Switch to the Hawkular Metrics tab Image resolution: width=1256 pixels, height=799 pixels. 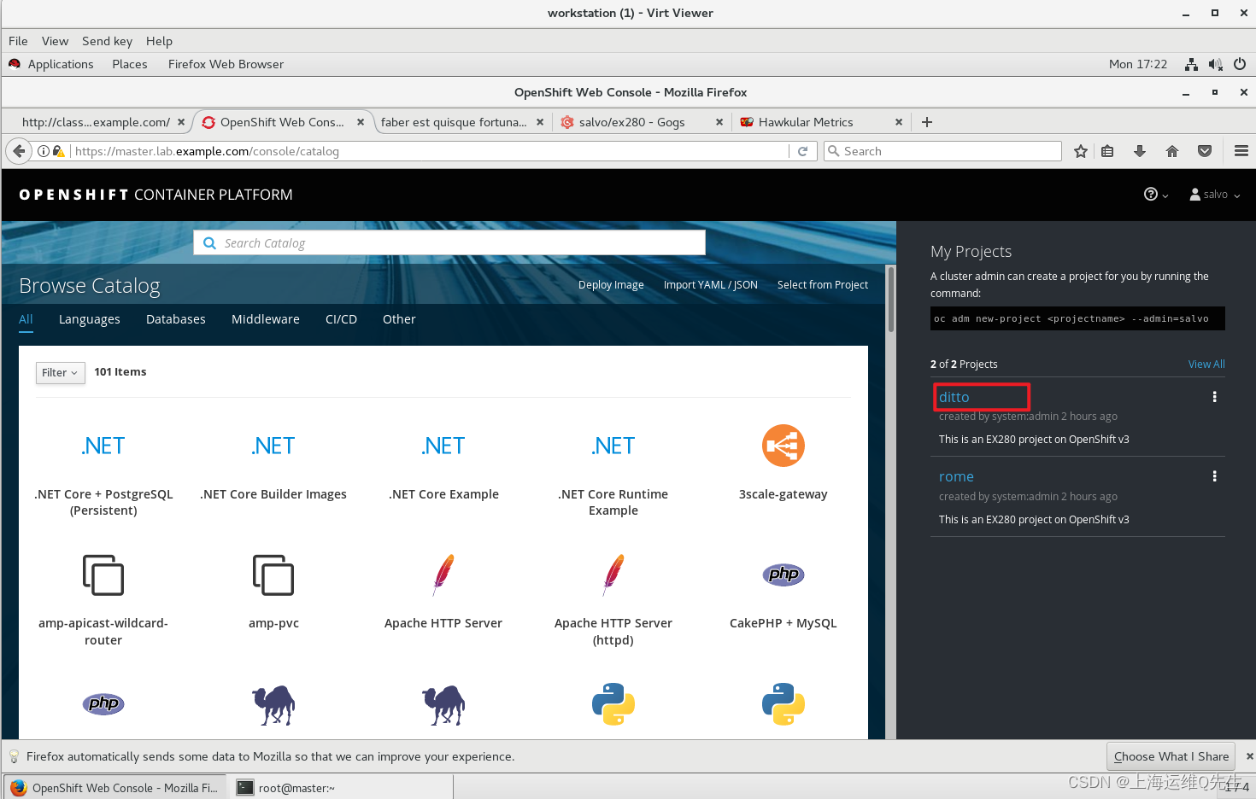[x=806, y=122]
